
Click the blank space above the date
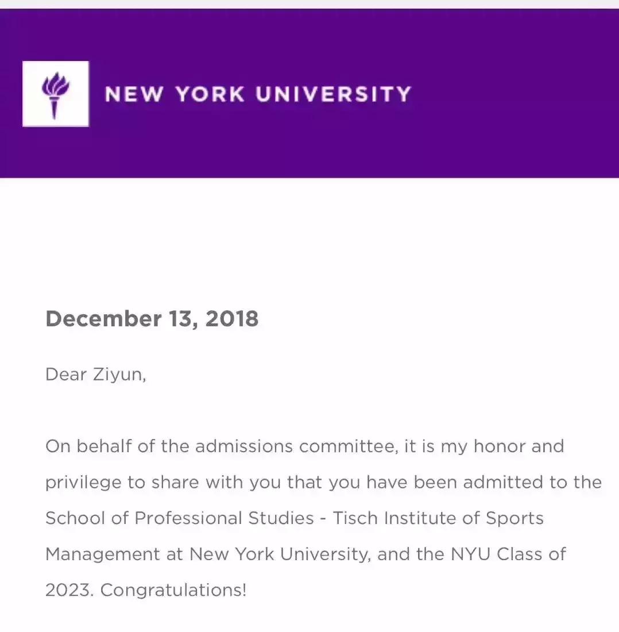point(310,241)
